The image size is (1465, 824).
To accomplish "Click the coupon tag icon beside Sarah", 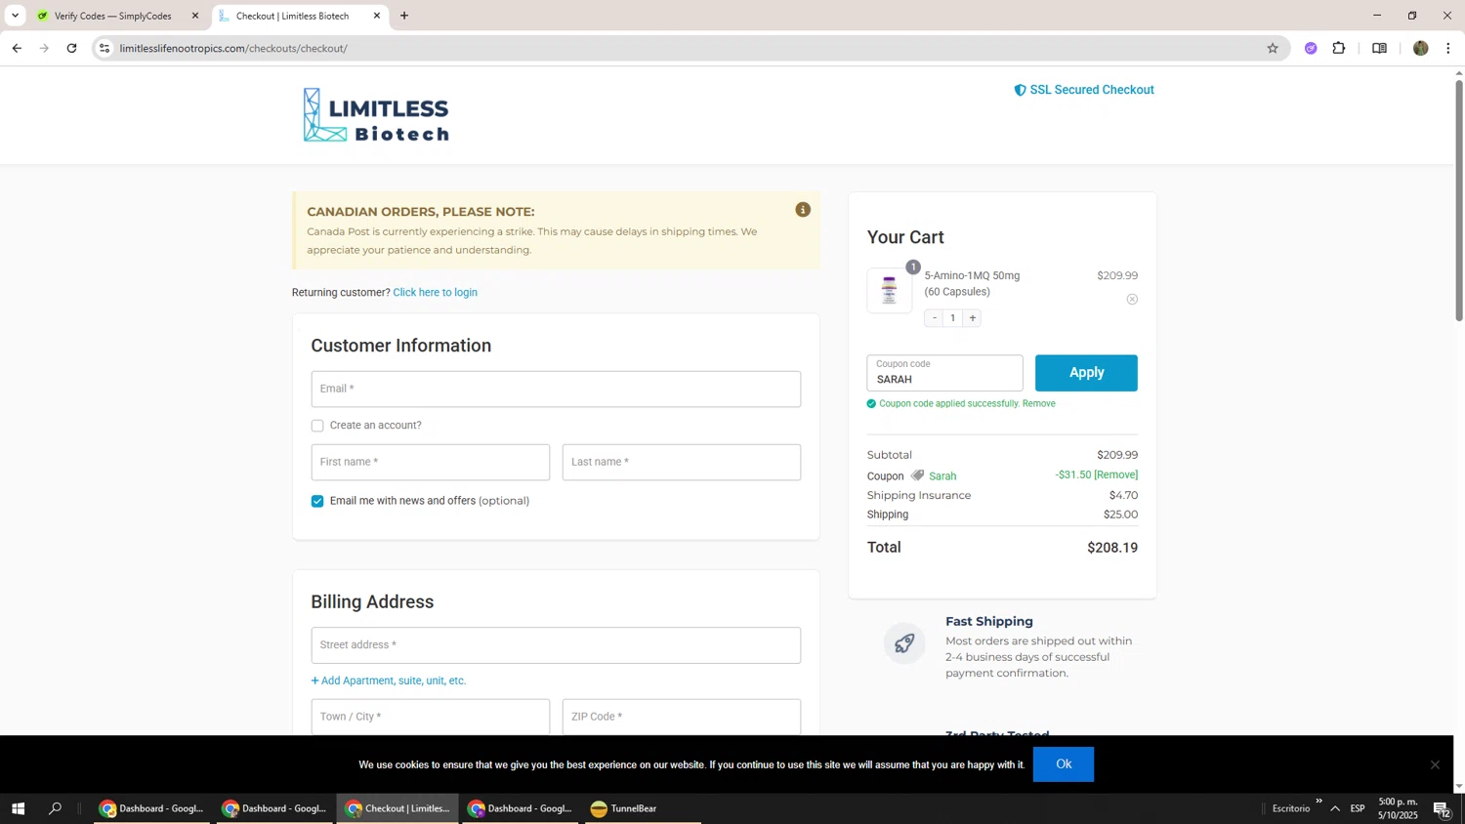I will coord(917,476).
